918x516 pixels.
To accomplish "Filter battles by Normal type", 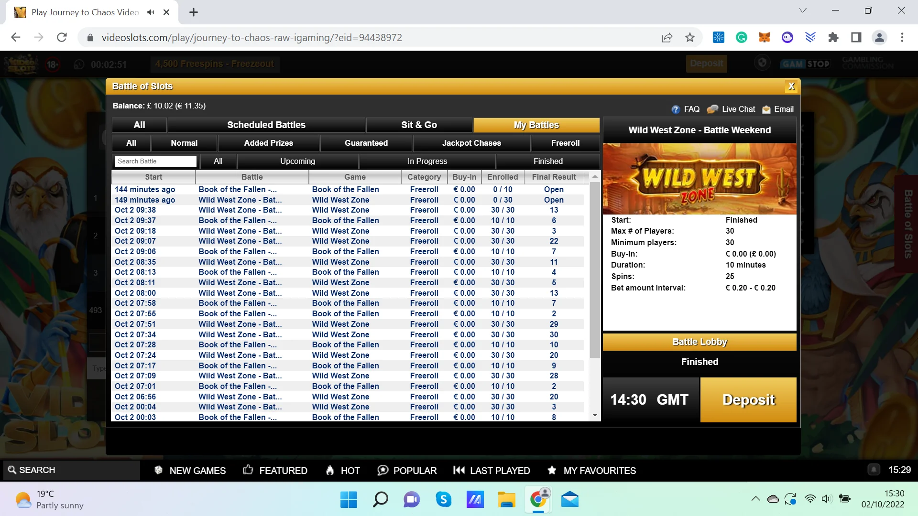I will pos(184,143).
